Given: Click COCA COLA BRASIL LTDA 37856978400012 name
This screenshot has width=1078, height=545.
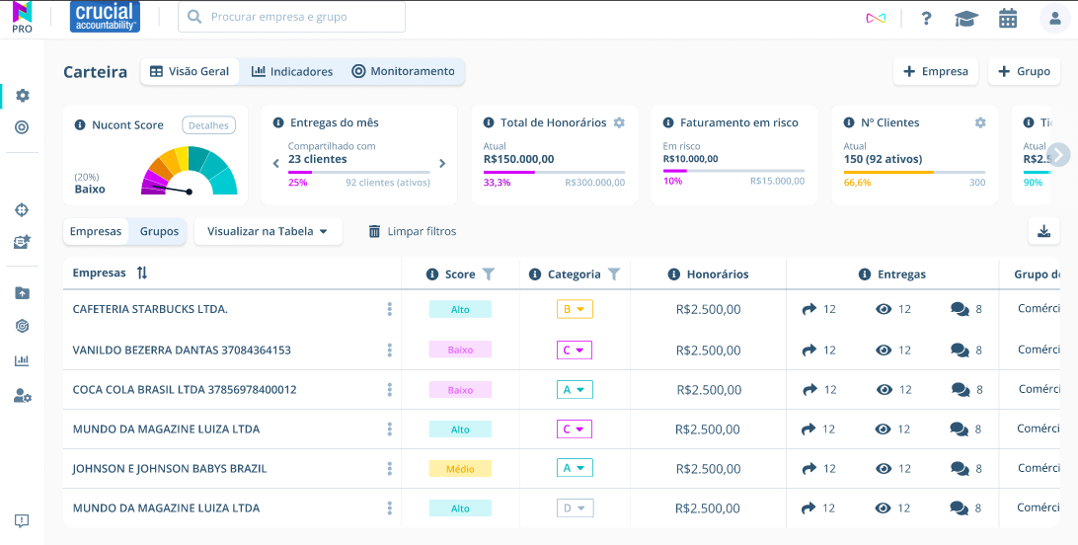Looking at the screenshot, I should pyautogui.click(x=185, y=390).
